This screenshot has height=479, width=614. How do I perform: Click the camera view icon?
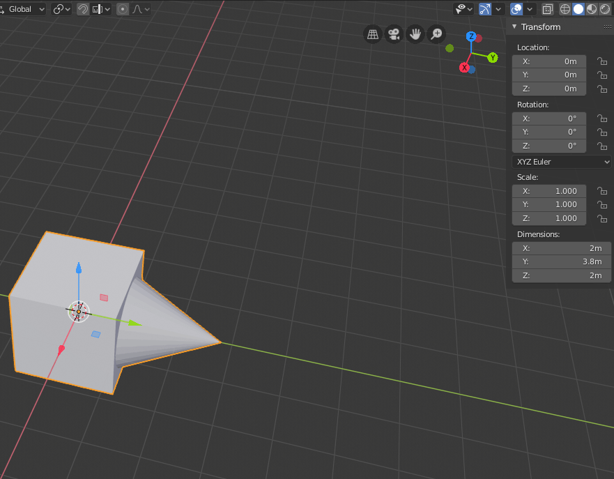pyautogui.click(x=394, y=33)
